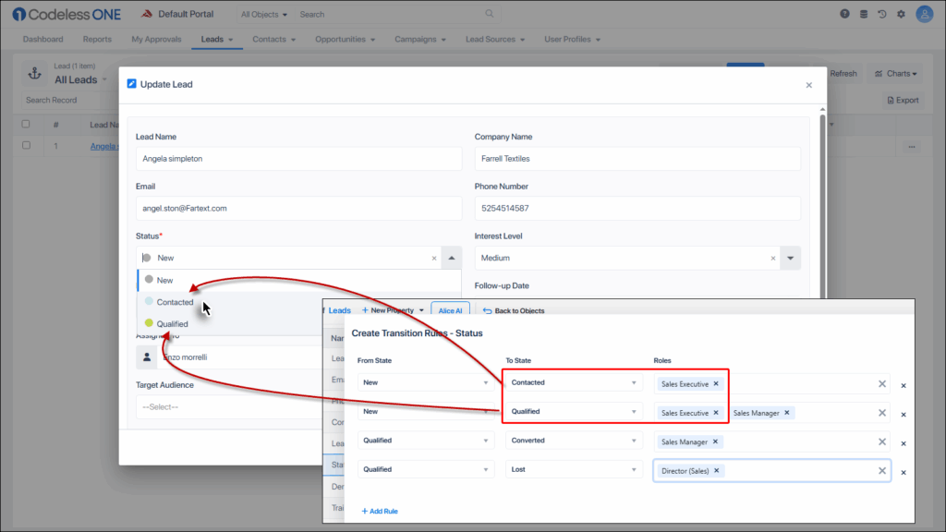Close the Update Lead dialog
The height and width of the screenshot is (532, 946).
pos(809,85)
